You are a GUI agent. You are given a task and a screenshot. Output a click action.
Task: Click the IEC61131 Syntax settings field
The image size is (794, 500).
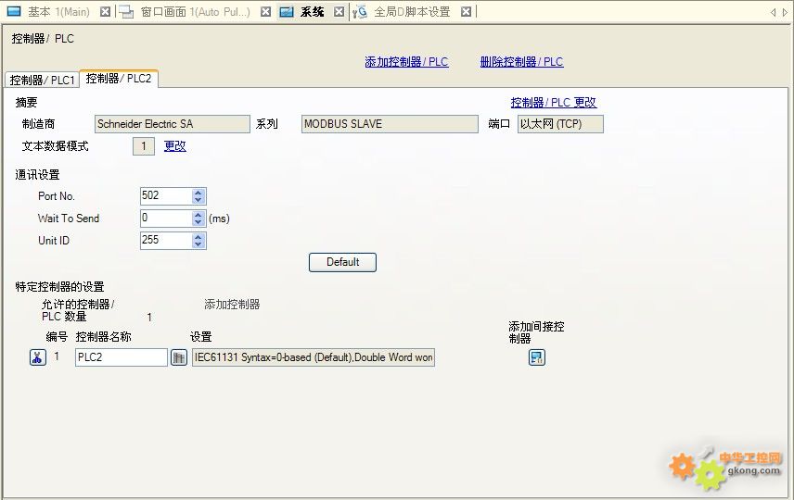point(314,357)
